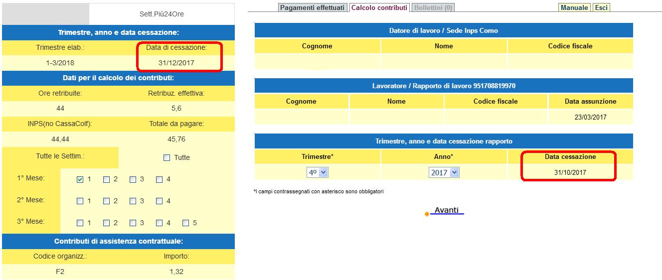662x280 pixels.
Task: Follow the Avanti link
Action: pyautogui.click(x=446, y=210)
